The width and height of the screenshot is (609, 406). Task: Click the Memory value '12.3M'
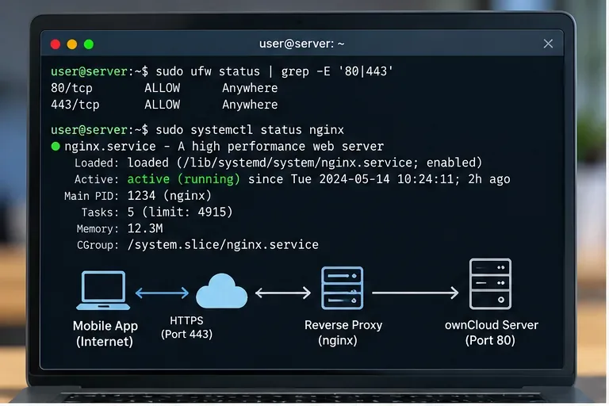pos(145,228)
